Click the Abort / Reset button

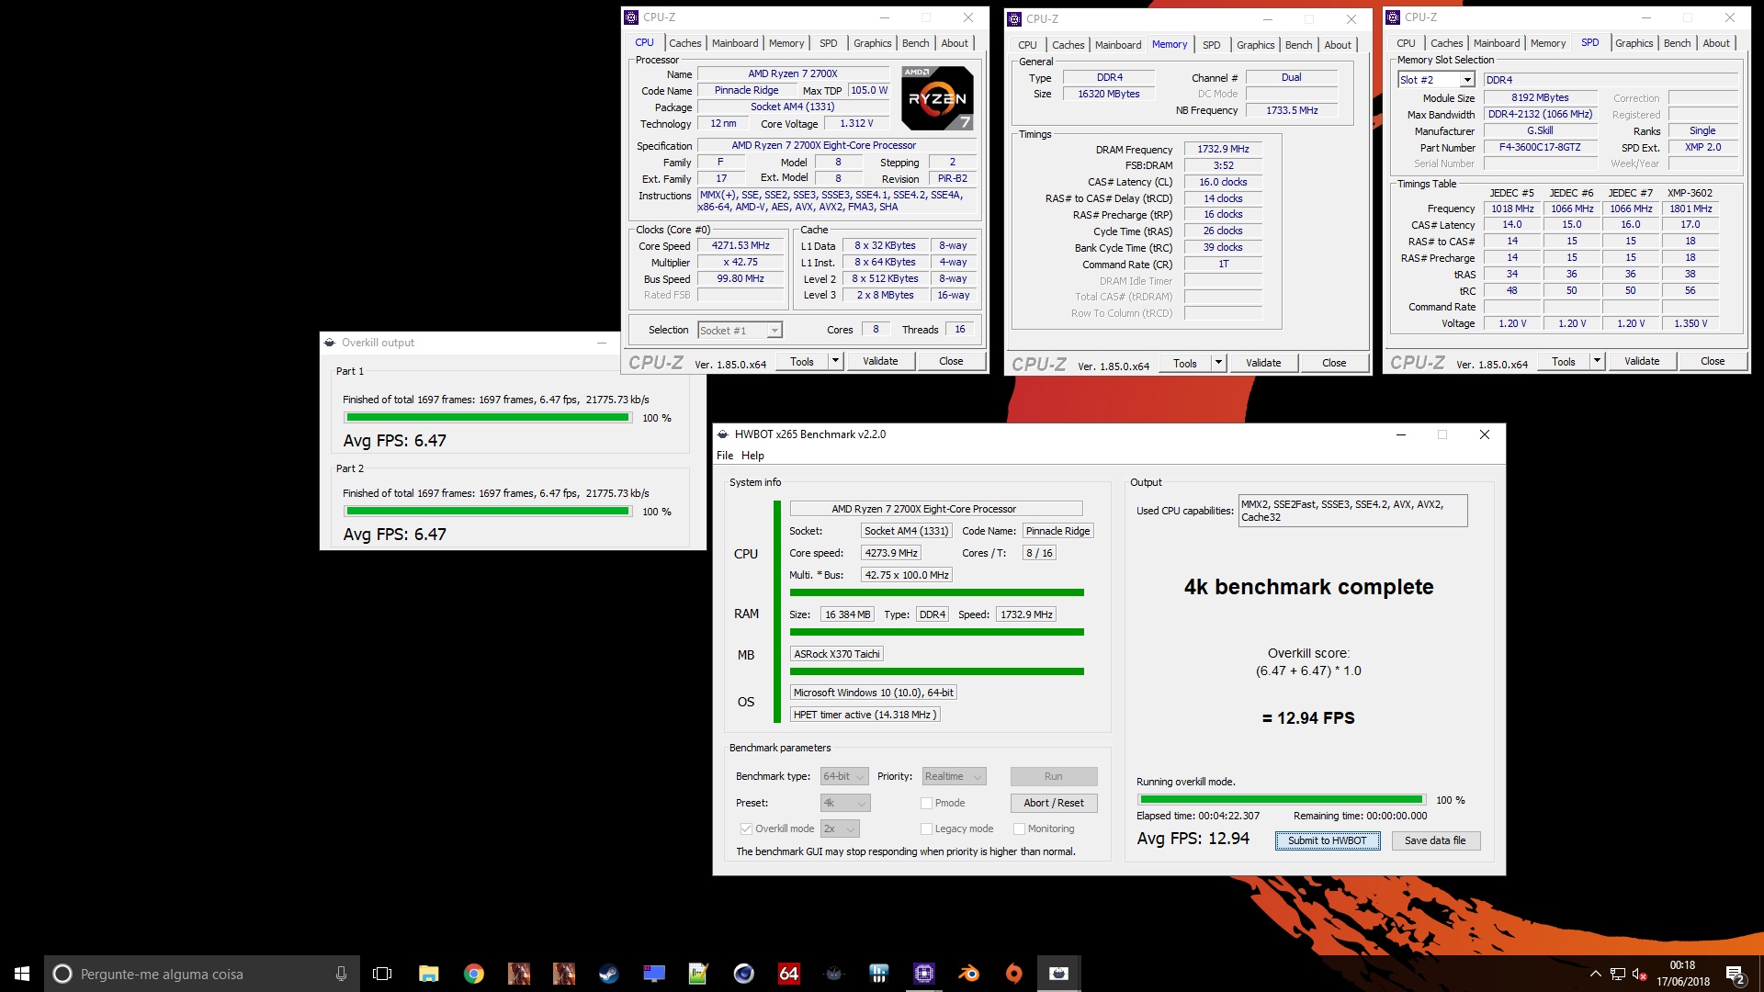pyautogui.click(x=1054, y=803)
